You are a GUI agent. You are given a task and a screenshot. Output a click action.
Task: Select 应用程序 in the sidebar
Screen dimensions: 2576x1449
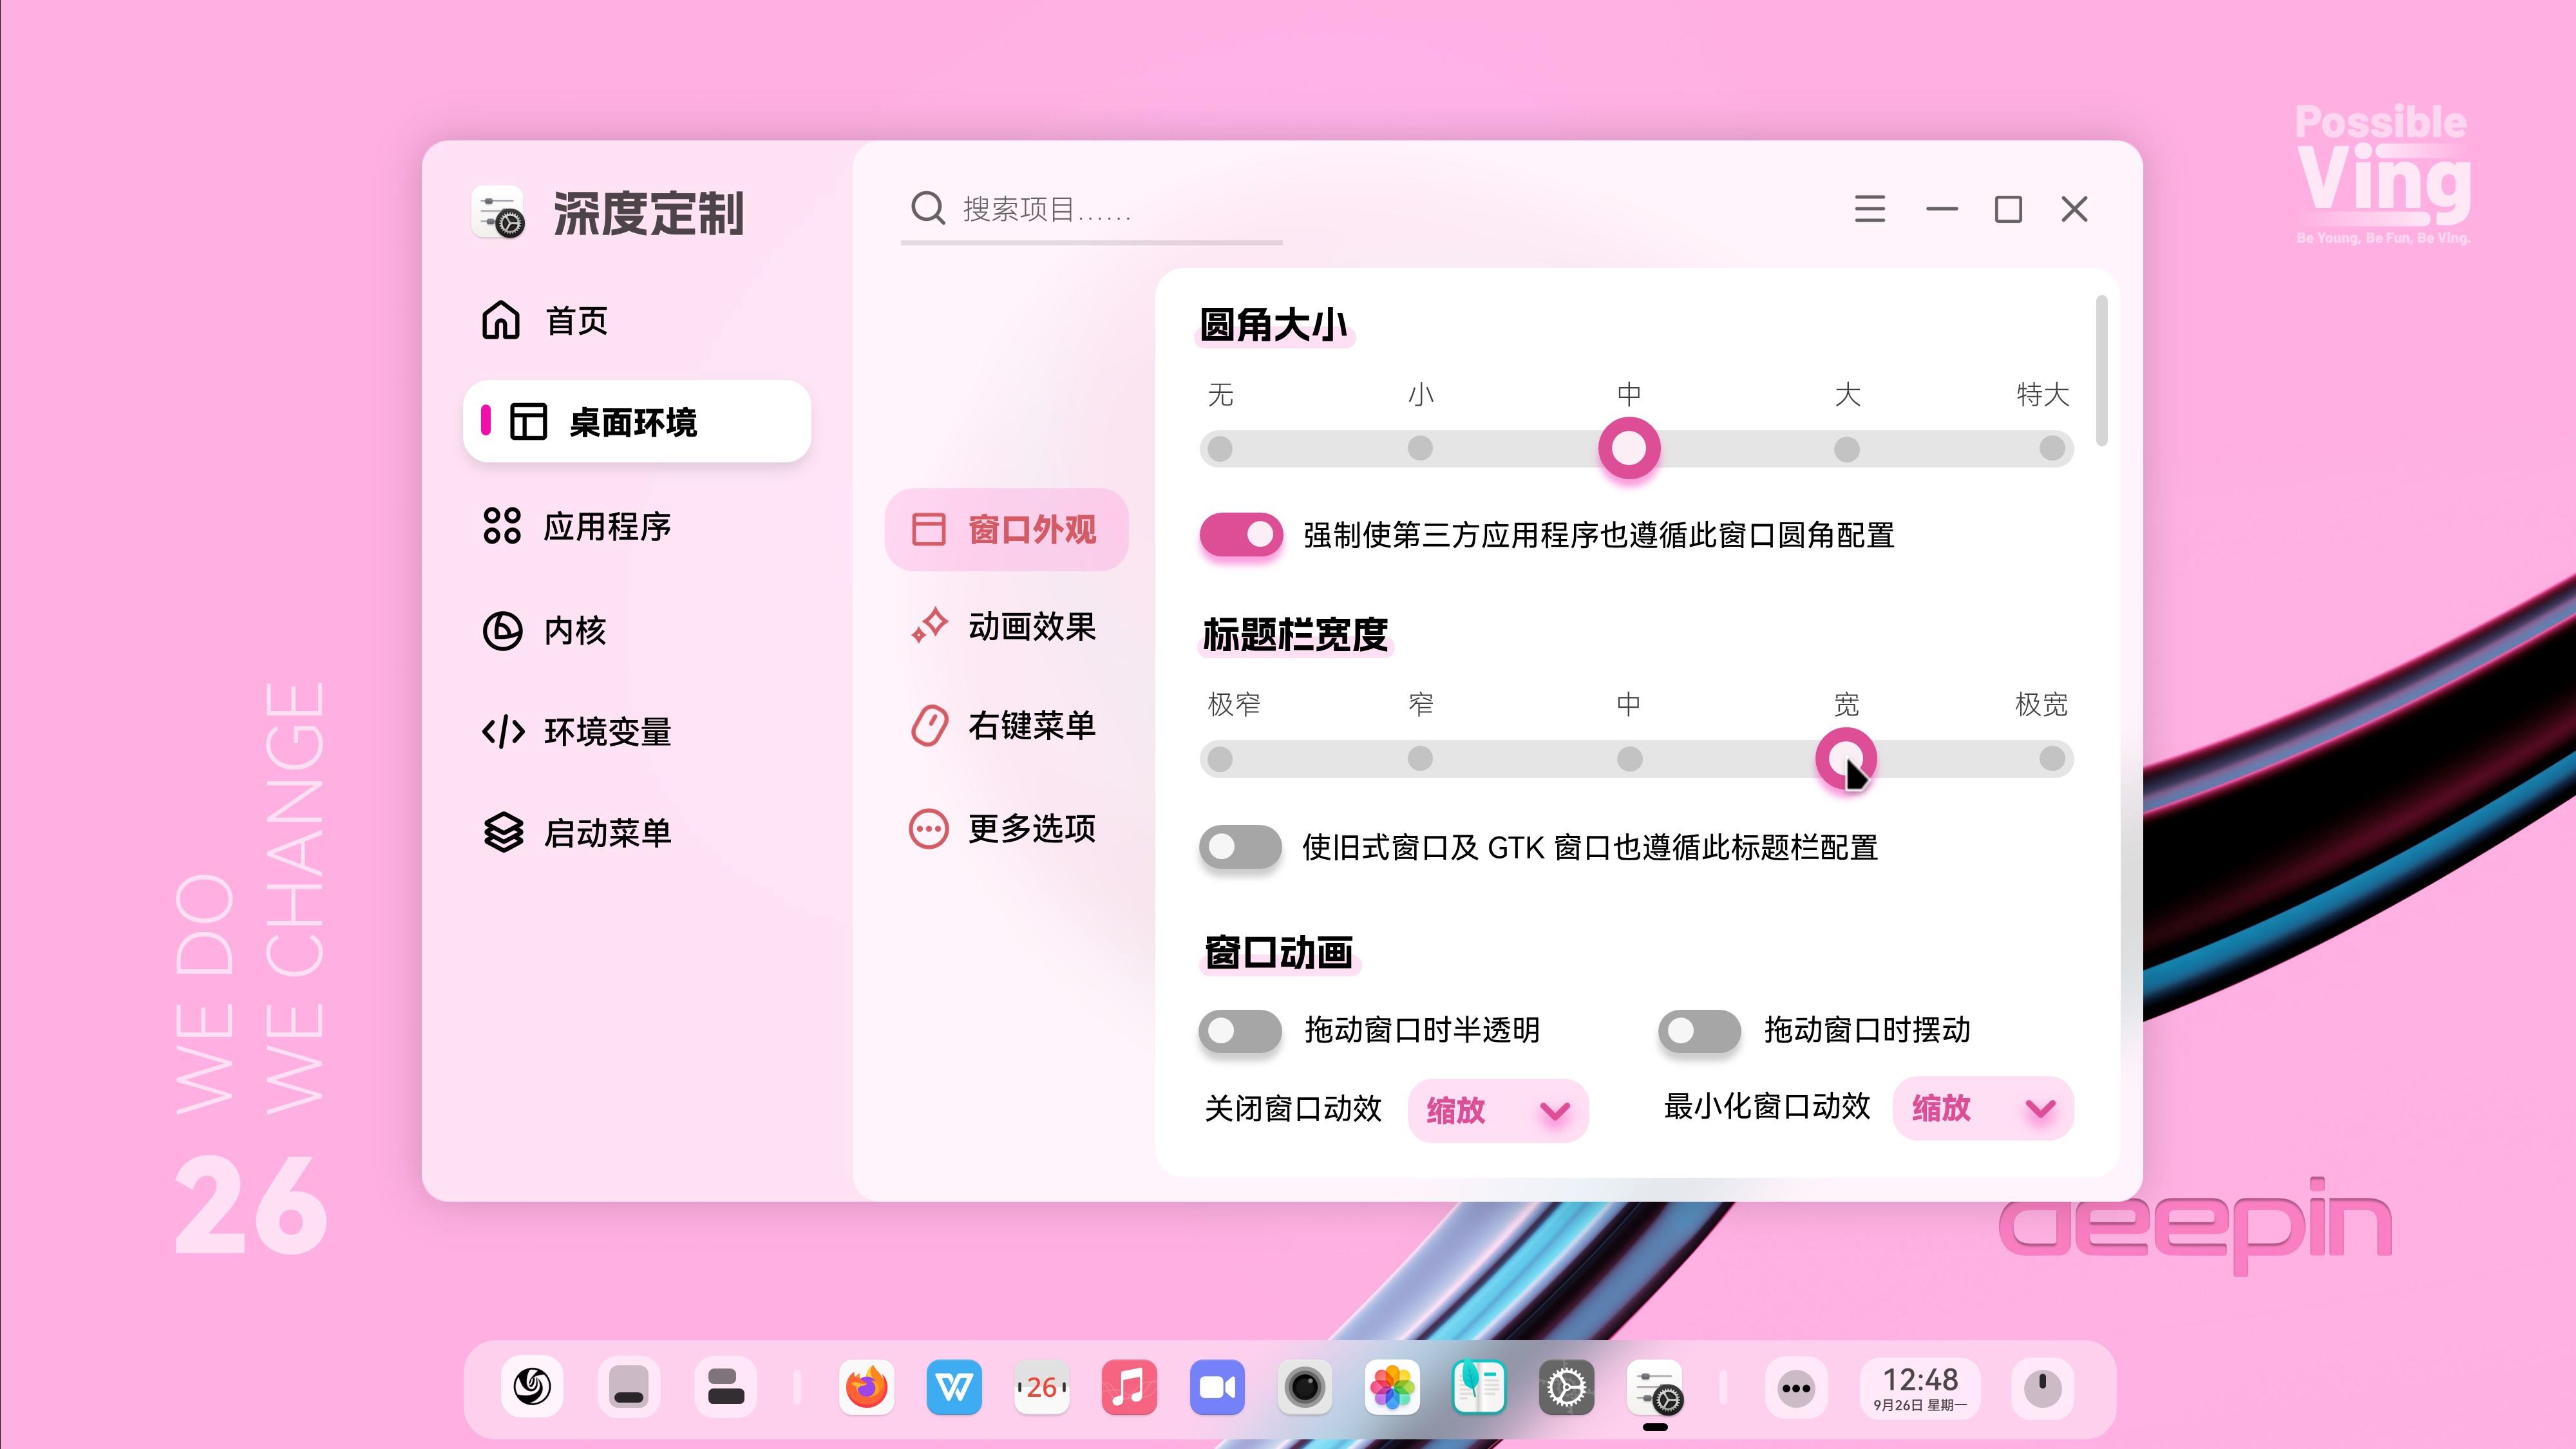577,526
